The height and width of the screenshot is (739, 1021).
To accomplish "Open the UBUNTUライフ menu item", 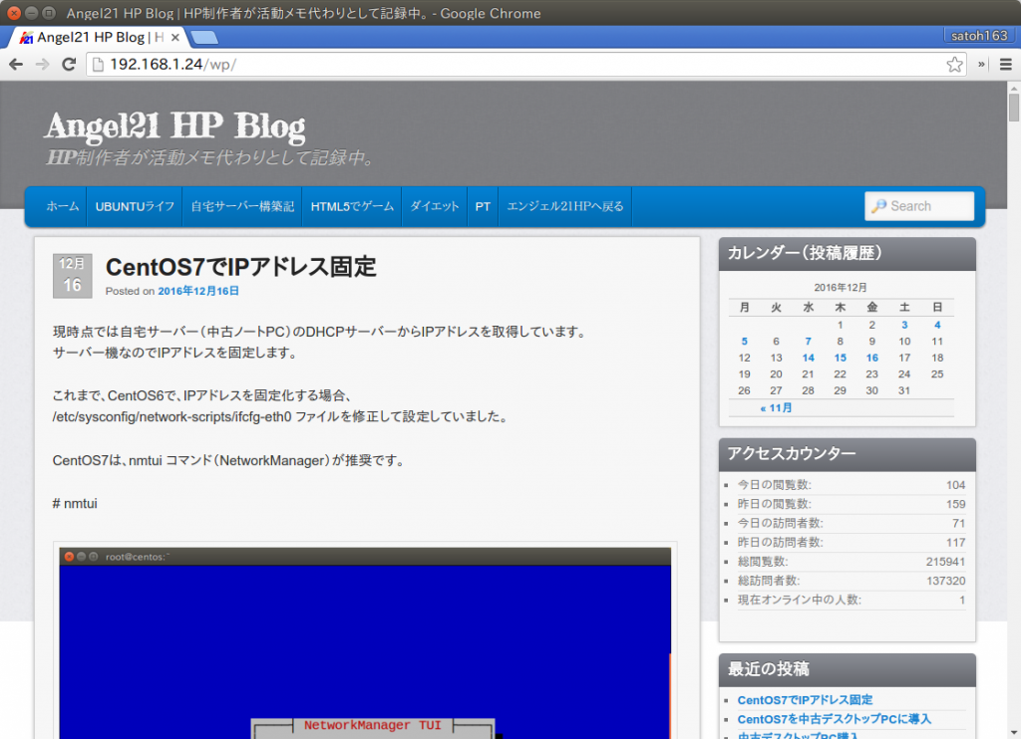I will click(135, 206).
